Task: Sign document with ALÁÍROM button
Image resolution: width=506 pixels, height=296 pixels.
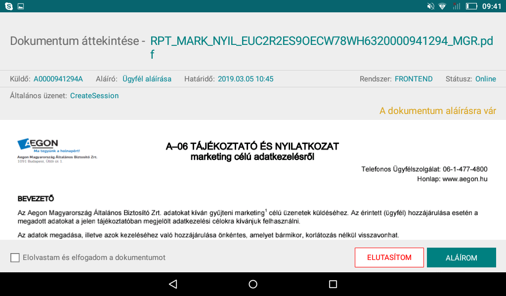Action: (461, 258)
